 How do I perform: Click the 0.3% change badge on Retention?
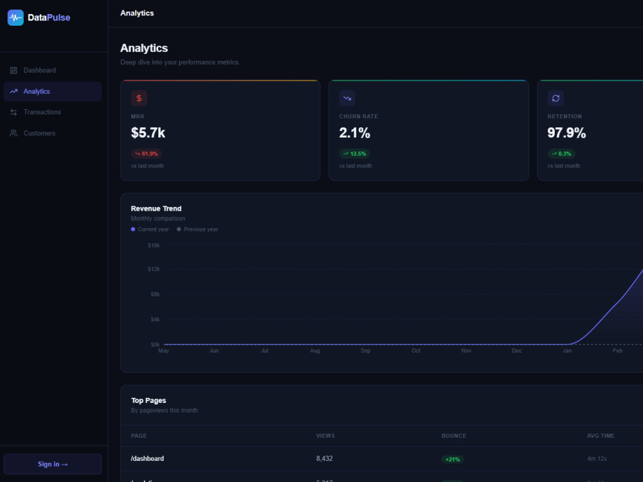pos(561,154)
